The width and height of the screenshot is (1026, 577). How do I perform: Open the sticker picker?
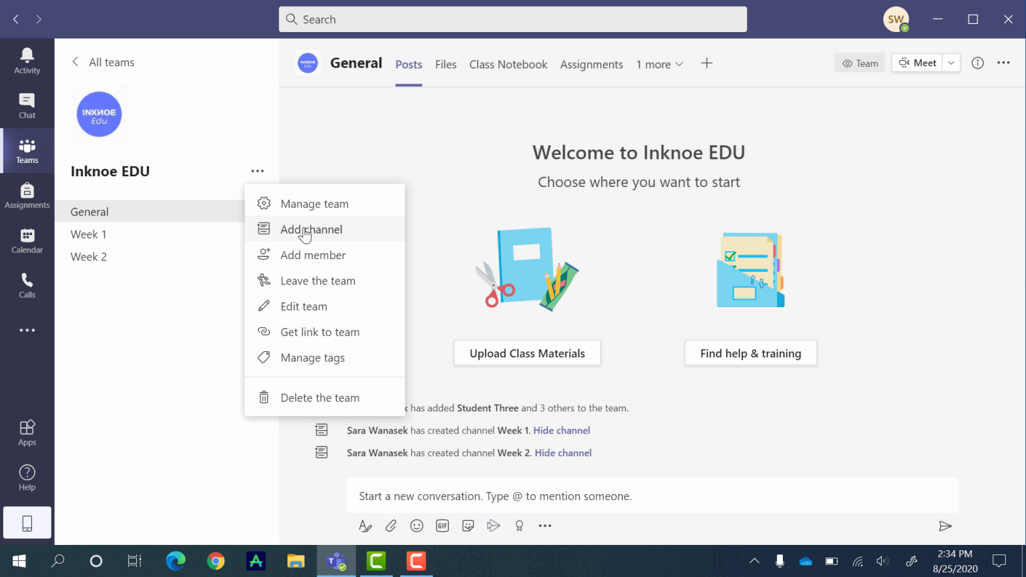[468, 526]
